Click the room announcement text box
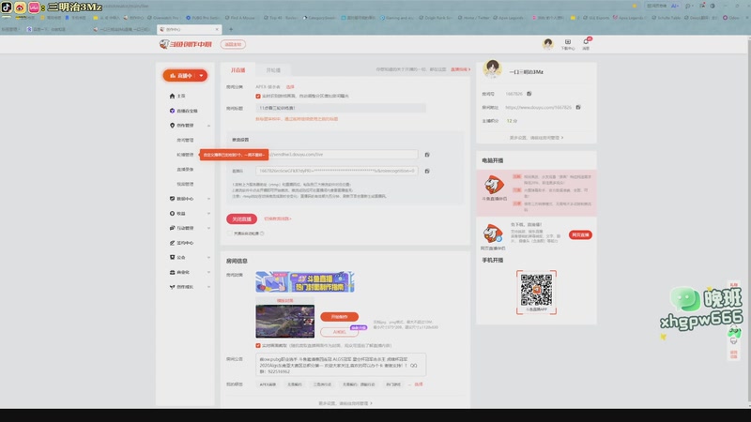This screenshot has width=751, height=422. pyautogui.click(x=341, y=365)
